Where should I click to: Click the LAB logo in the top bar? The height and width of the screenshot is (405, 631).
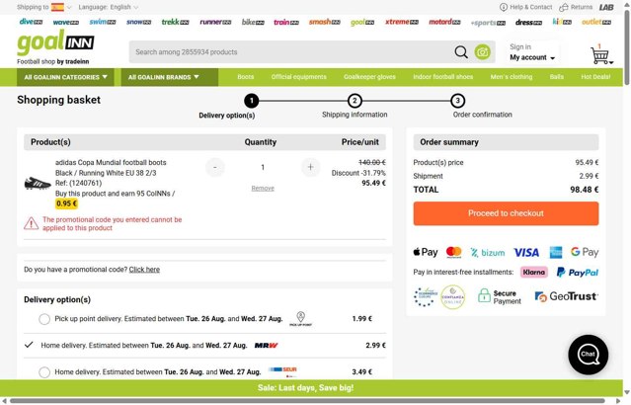tap(606, 7)
